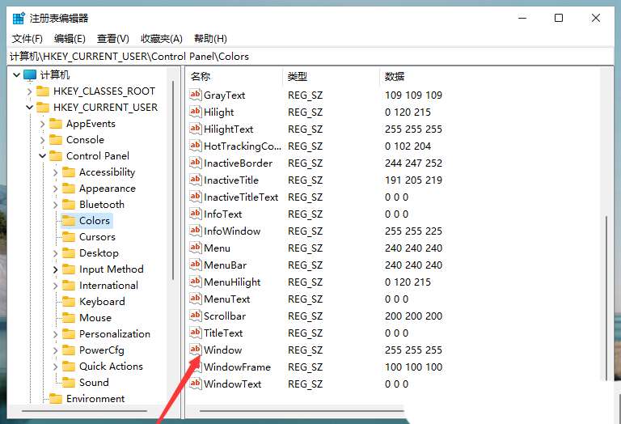The image size is (621, 424).
Task: Expand the Quick Actions key
Action: tap(56, 367)
